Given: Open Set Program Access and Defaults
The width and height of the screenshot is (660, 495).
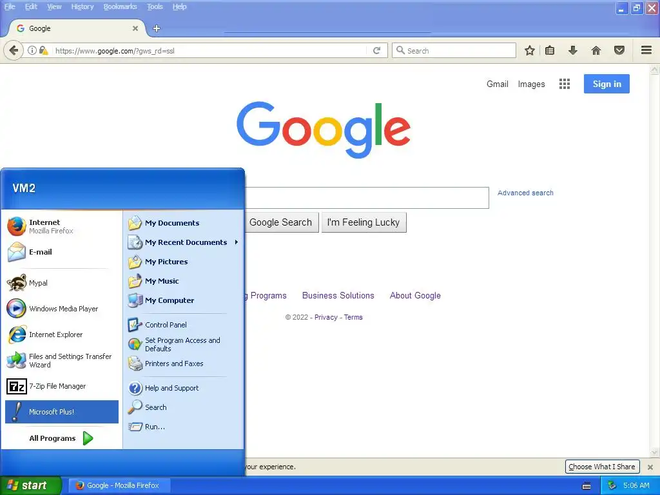Looking at the screenshot, I should point(184,344).
